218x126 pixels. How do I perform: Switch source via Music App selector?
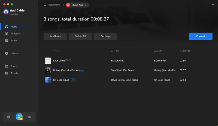coord(77,5)
